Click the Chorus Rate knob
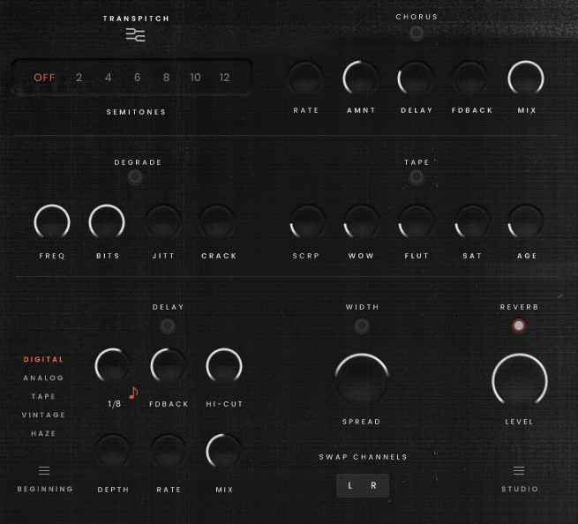 click(x=305, y=79)
